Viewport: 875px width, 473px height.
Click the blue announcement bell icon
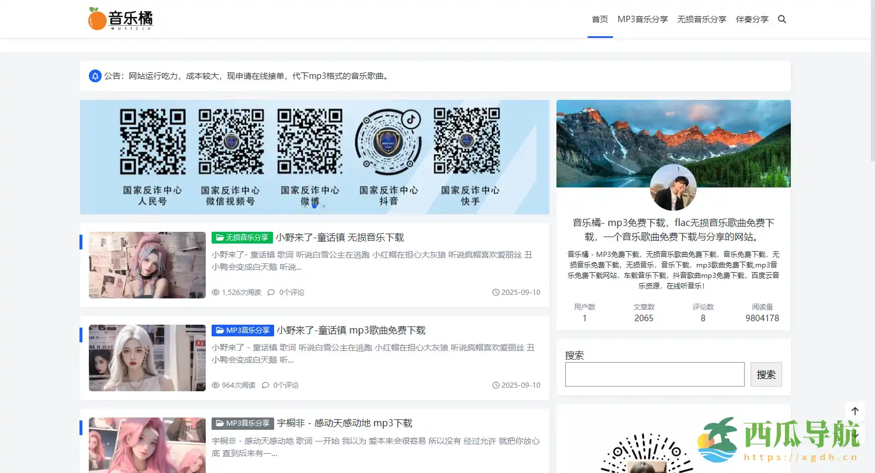(95, 76)
